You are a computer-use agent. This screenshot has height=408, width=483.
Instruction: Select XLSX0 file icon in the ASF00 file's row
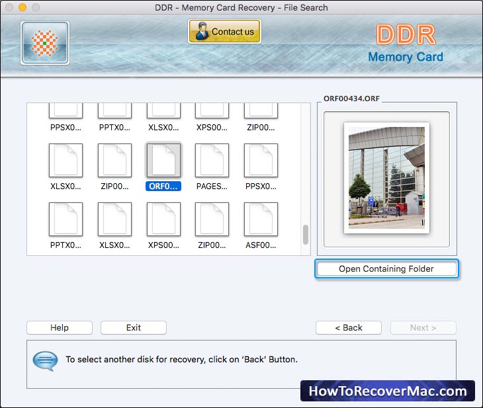click(x=114, y=220)
